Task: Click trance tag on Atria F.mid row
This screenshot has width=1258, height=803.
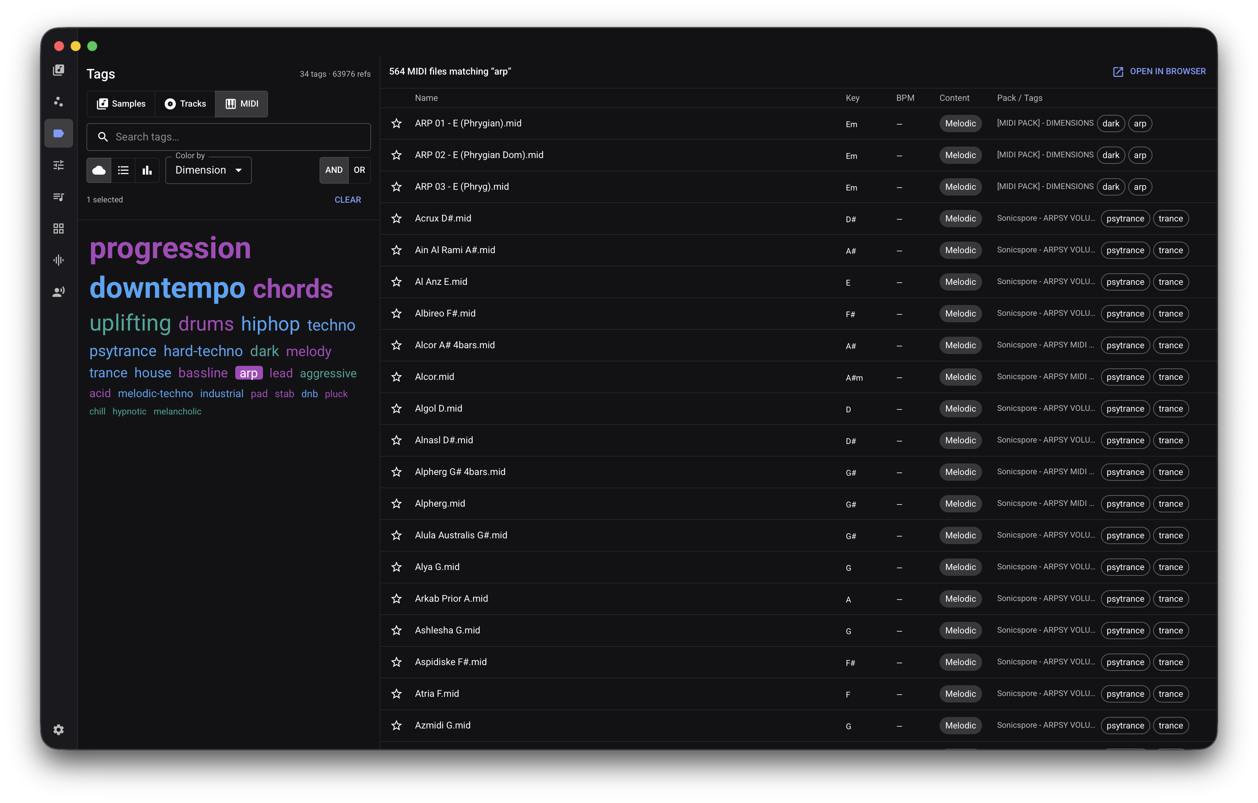Action: tap(1171, 694)
